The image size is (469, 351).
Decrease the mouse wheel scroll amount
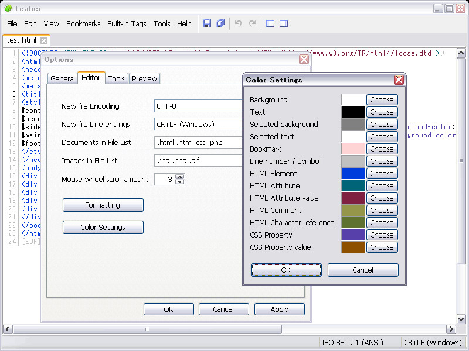tap(179, 182)
